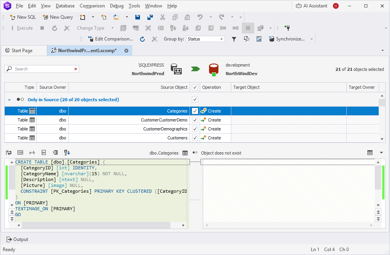Viewport: 390px width, 255px height.
Task: Click the Filter funnel icon
Action: (234, 39)
